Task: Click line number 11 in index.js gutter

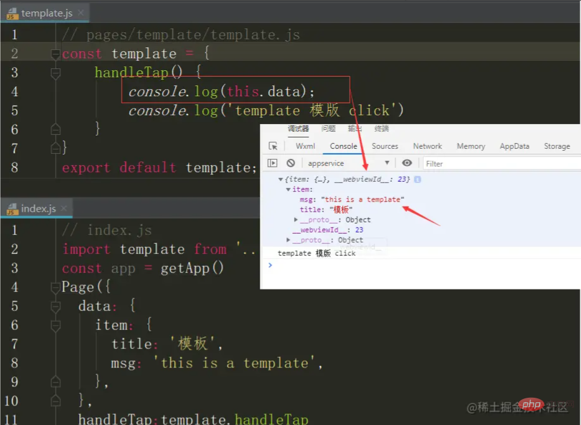Action: pos(11,419)
